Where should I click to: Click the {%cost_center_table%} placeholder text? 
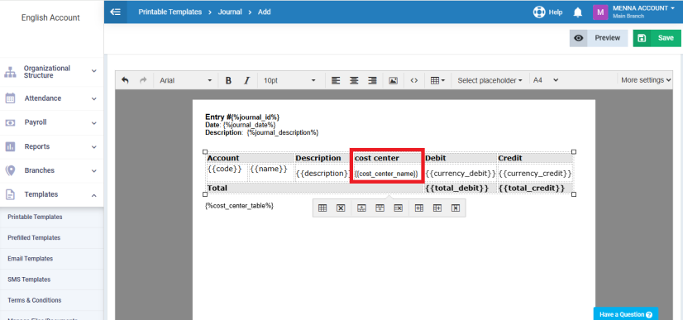pos(239,206)
